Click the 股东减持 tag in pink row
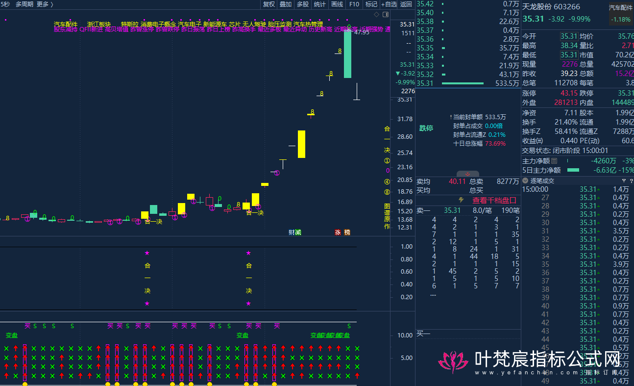634x386 pixels. click(66, 29)
